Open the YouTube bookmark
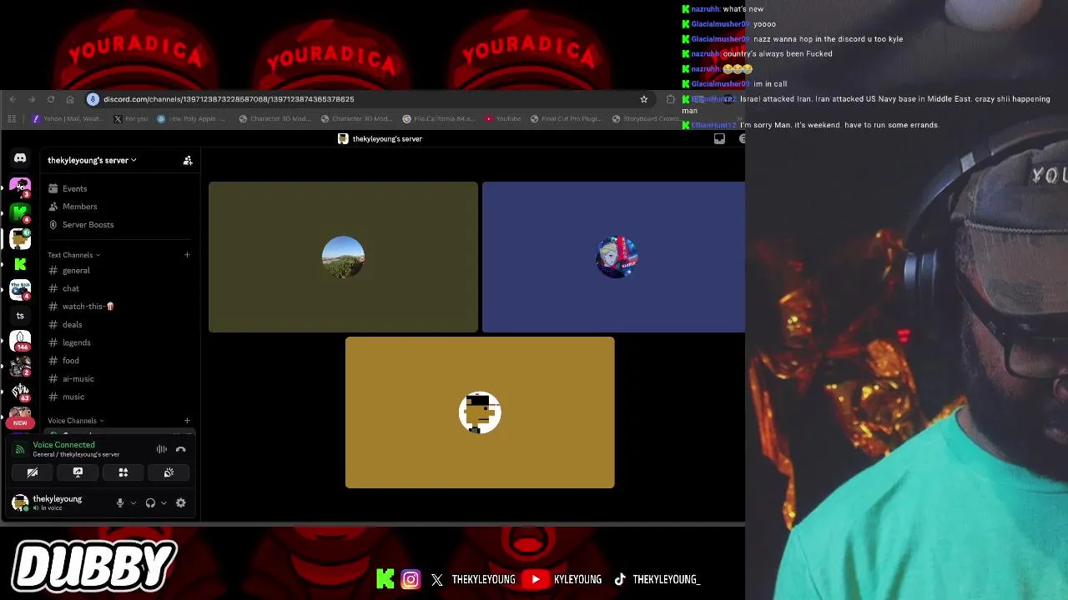The height and width of the screenshot is (600, 1068). pyautogui.click(x=503, y=119)
